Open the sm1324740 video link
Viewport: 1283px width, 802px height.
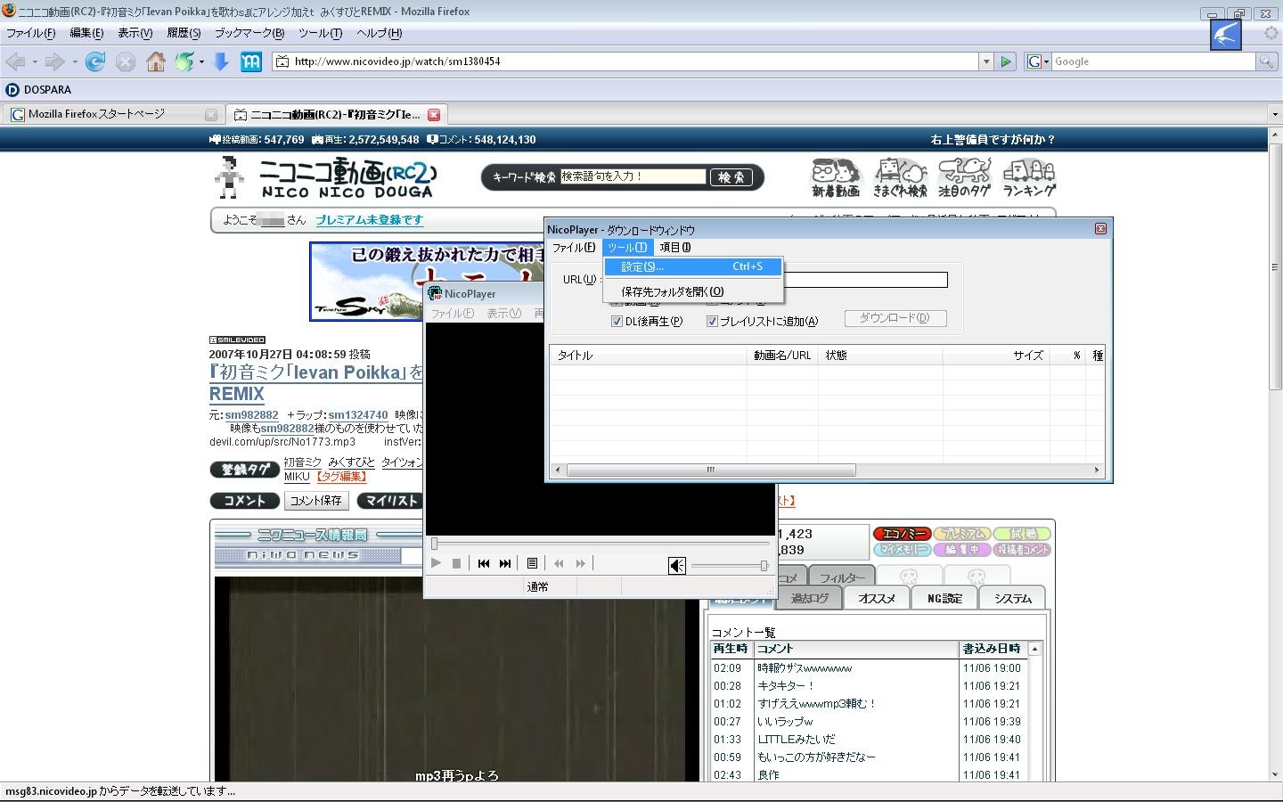click(x=357, y=415)
